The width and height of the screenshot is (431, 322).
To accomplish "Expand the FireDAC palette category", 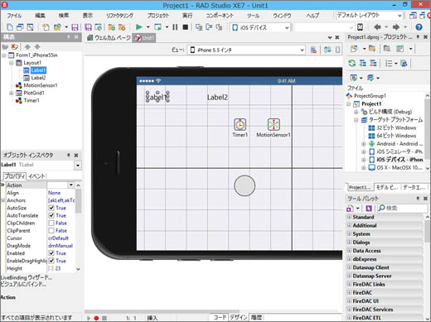I will [349, 292].
